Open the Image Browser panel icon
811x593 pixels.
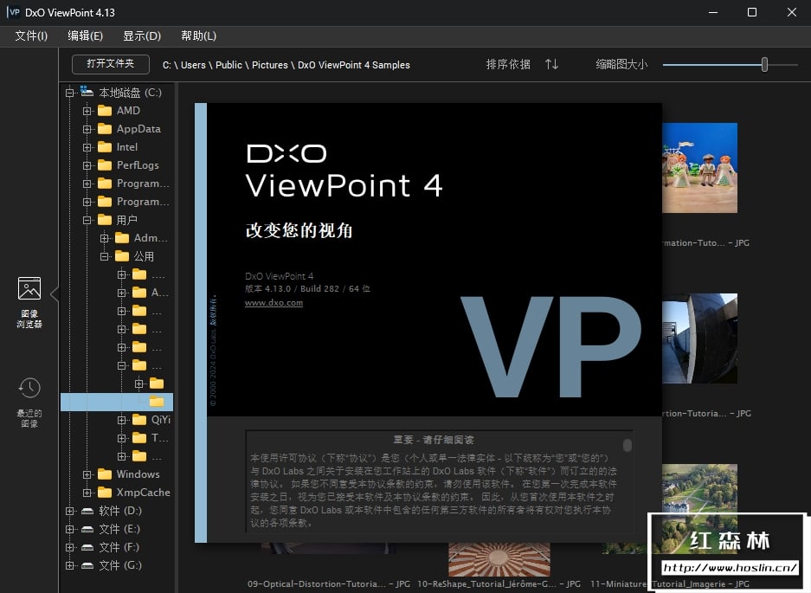pos(29,288)
